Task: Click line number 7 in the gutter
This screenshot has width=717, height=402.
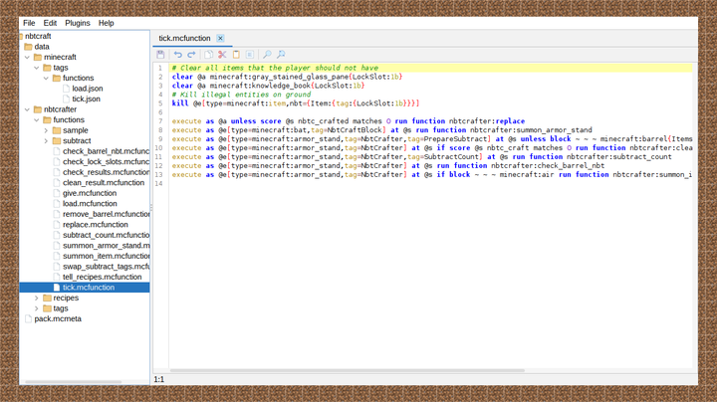Action: [160, 121]
